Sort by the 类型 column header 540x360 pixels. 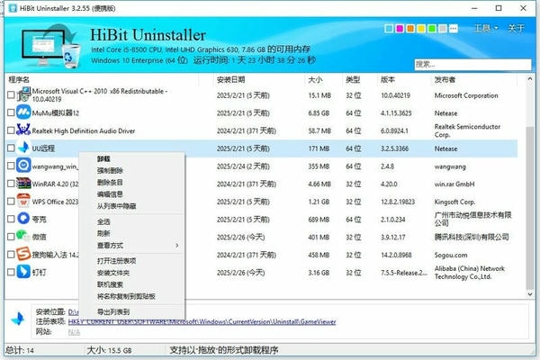coord(353,79)
